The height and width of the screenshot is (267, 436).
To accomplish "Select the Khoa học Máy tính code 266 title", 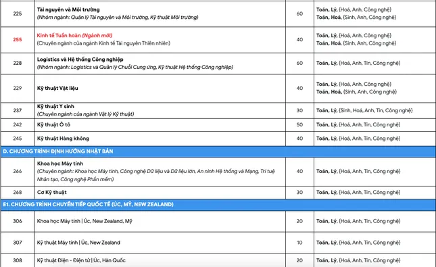I will 60,164.
